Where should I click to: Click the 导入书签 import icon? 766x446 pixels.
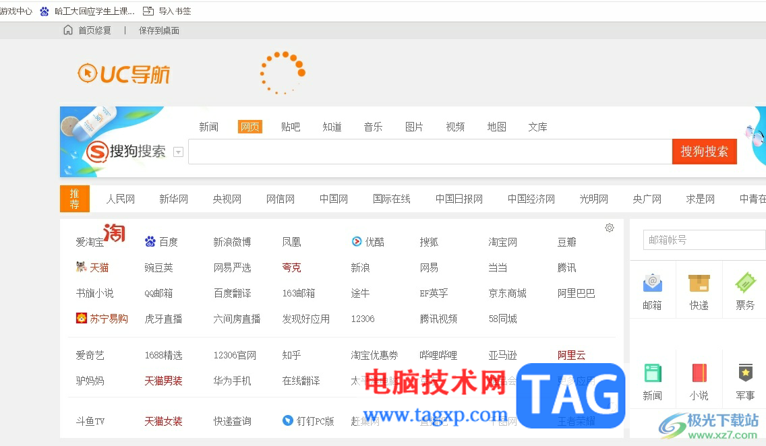point(148,11)
